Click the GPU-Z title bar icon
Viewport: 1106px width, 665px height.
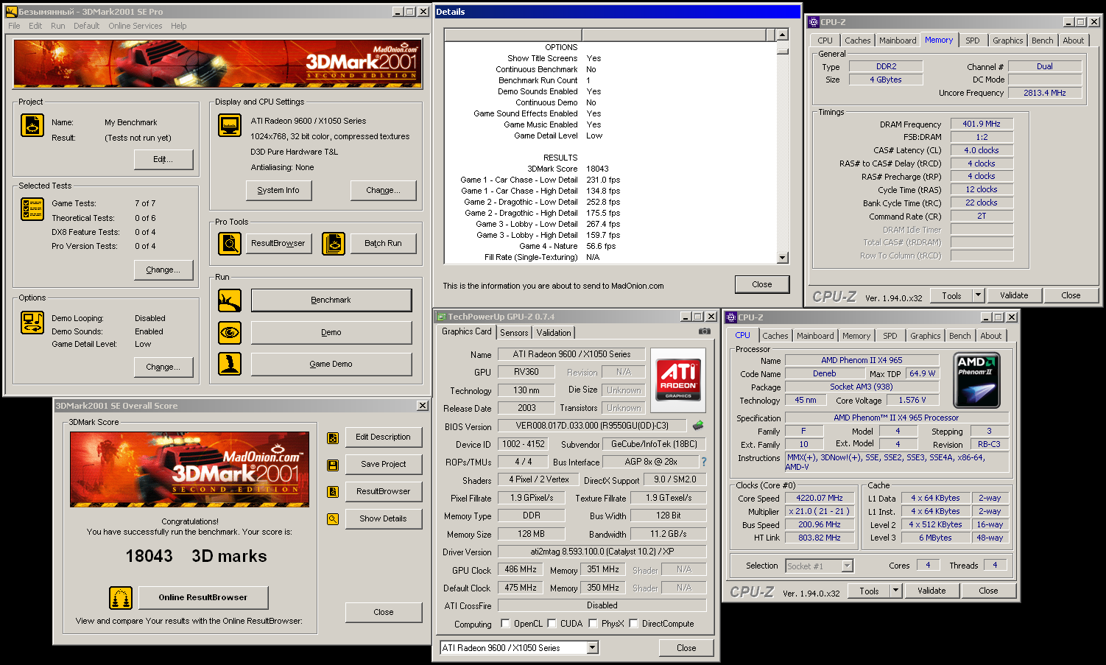(x=442, y=317)
